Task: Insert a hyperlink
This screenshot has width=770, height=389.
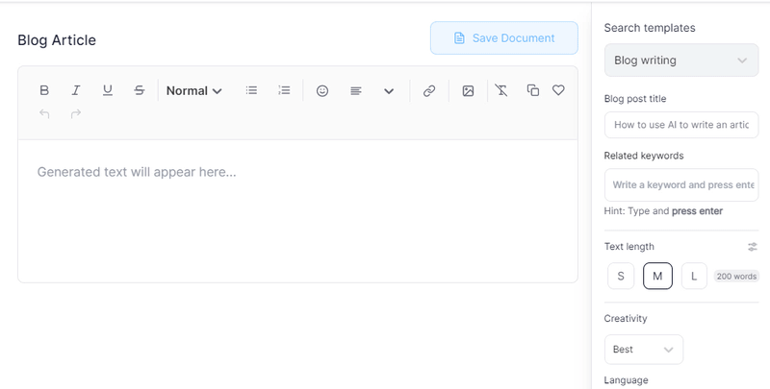Action: coord(429,90)
